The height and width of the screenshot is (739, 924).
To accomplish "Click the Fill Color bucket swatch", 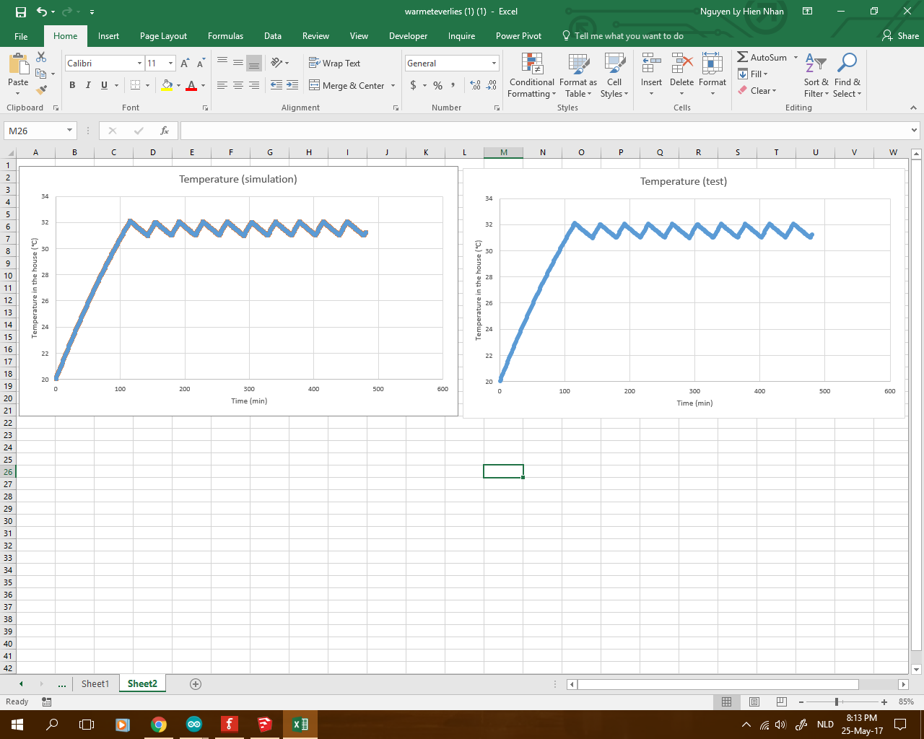I will (x=167, y=85).
